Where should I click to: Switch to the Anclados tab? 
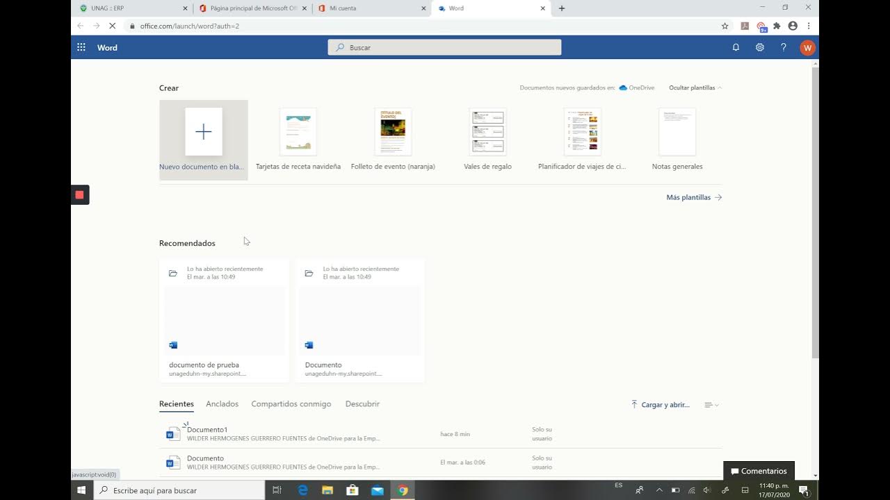point(222,403)
